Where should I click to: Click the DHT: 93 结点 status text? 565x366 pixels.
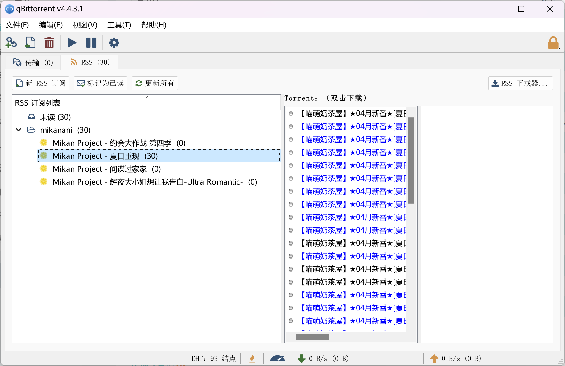[x=214, y=359]
